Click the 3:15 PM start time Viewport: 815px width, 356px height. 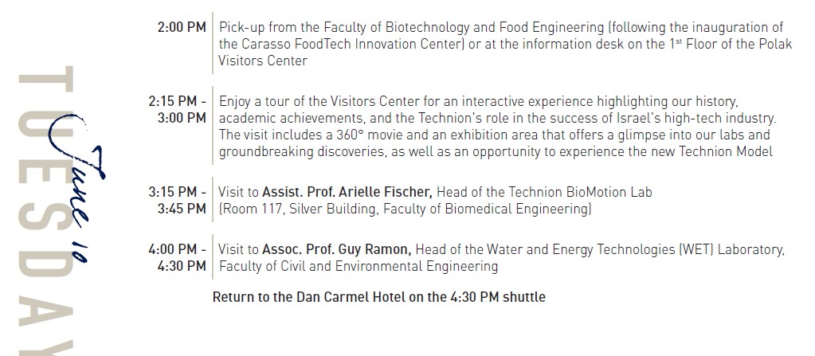coord(178,192)
